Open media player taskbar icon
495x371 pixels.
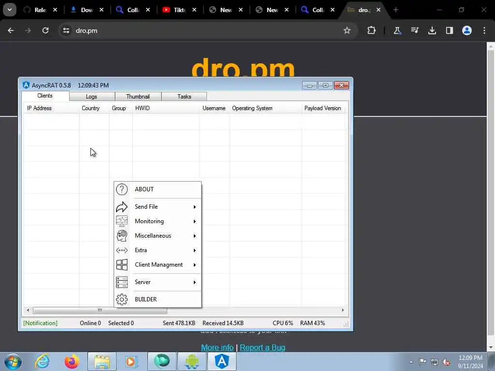(x=131, y=361)
